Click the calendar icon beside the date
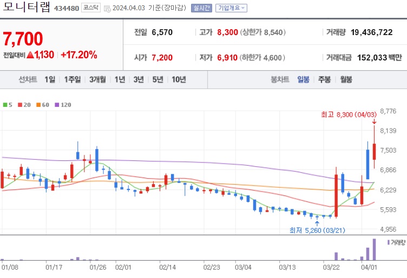Image resolution: width=407 pixels, height=278 pixels. [x=107, y=8]
